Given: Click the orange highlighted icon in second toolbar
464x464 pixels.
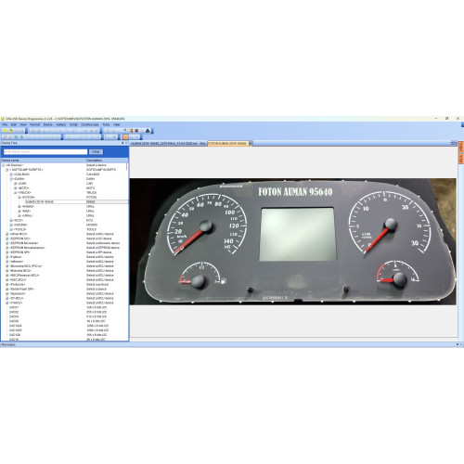Looking at the screenshot, I should coord(125,136).
